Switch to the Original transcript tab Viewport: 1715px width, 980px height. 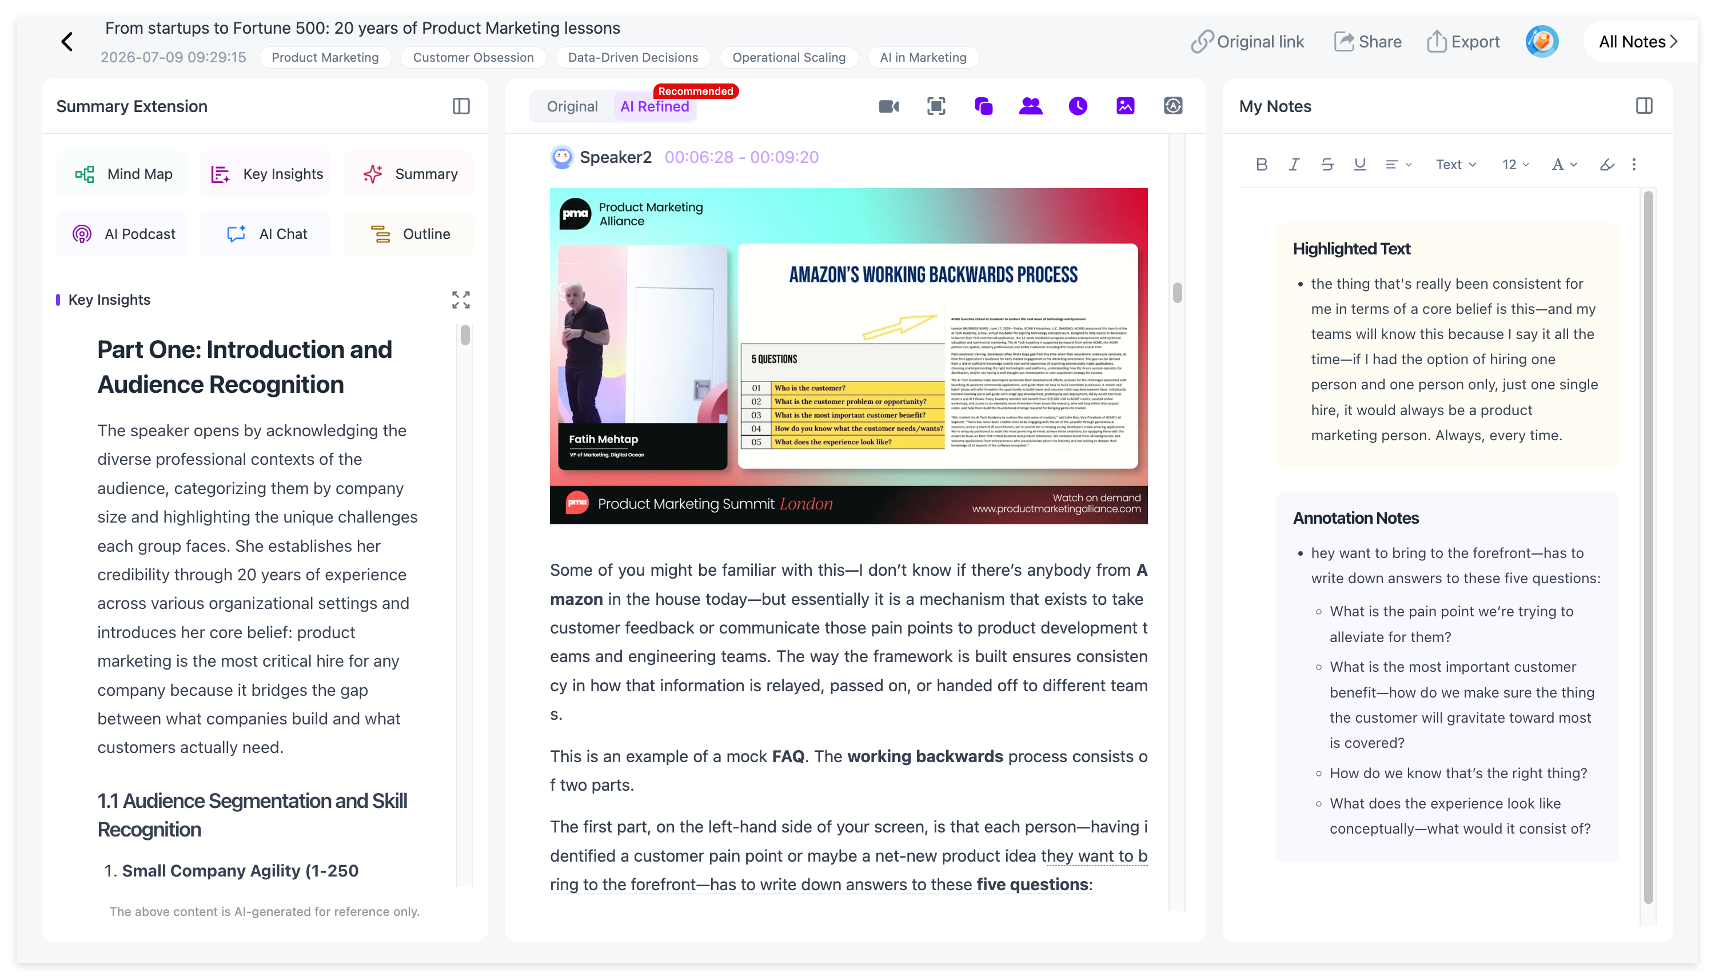click(x=572, y=106)
